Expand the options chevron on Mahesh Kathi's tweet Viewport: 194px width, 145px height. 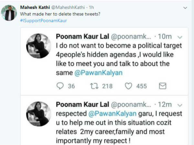click(185, 7)
